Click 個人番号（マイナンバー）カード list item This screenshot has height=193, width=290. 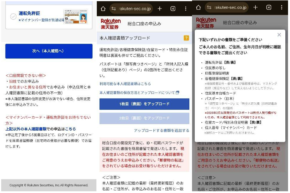click(231, 128)
